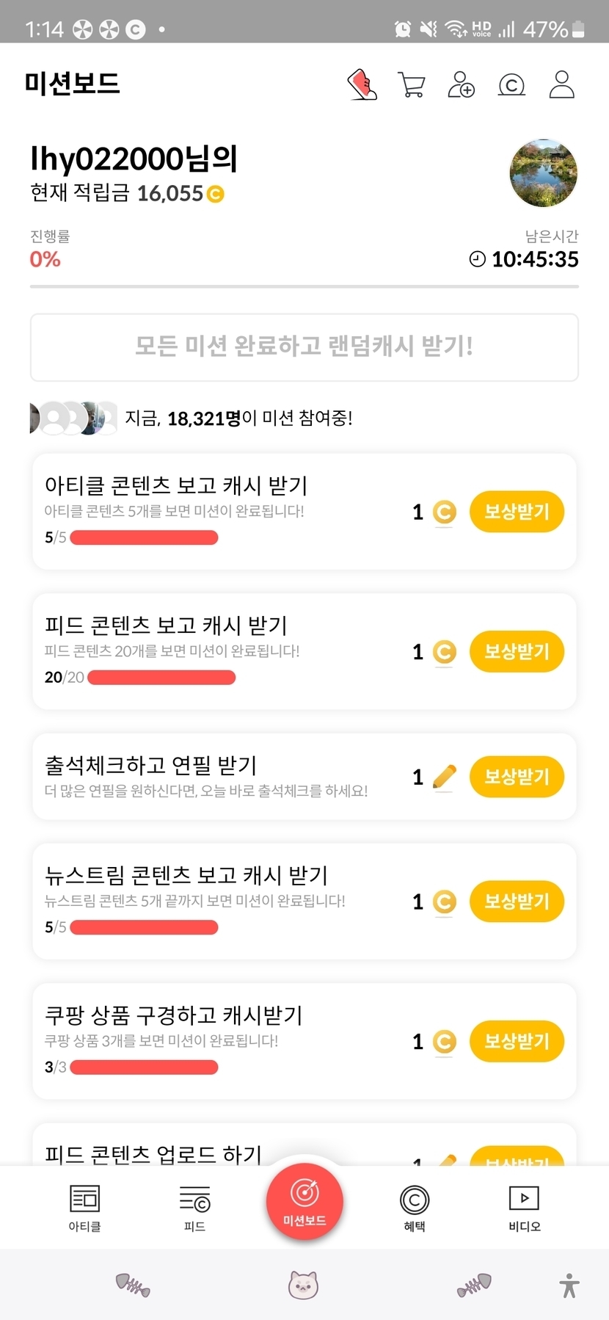Tap the add friend icon
609x1320 pixels.
(461, 84)
